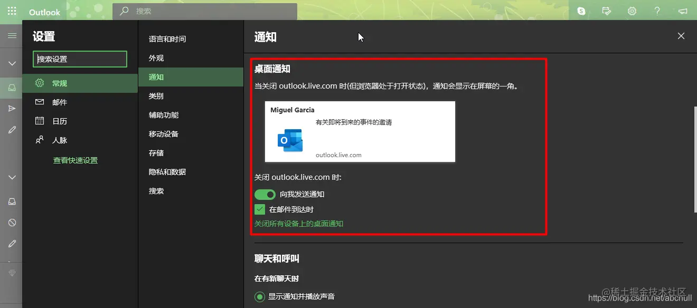The image size is (697, 308).
Task: Select the Send folder icon in sidebar
Action: [x=12, y=108]
